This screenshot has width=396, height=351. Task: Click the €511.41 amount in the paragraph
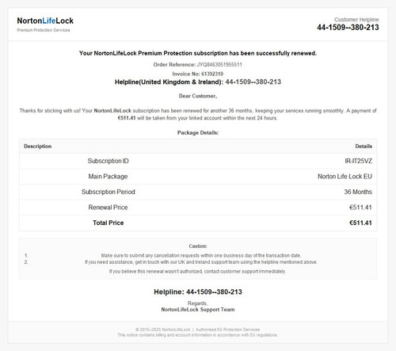click(127, 118)
